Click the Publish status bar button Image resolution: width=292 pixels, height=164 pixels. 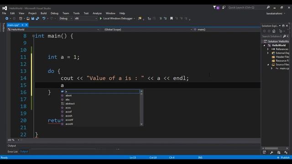(283, 158)
